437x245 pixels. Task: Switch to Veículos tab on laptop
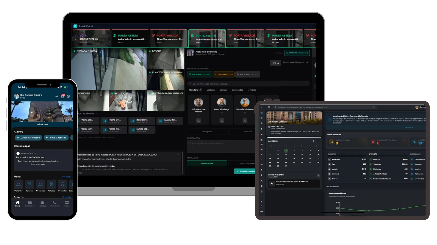coord(224,90)
